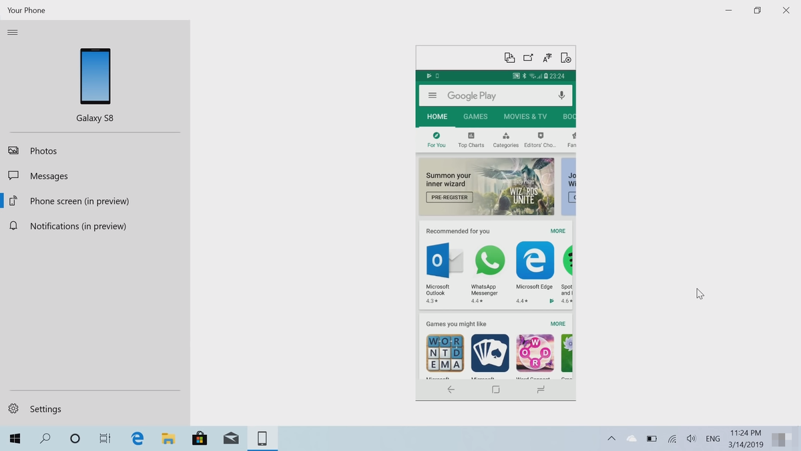Click MORE next to Games you might like
This screenshot has width=801, height=451.
point(558,324)
